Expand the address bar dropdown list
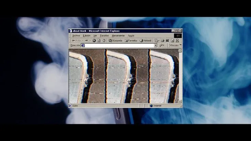The height and width of the screenshot is (141, 251). (156, 45)
